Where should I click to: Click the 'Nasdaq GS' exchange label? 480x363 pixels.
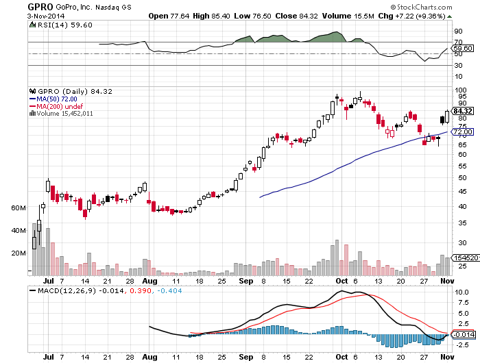tap(113, 8)
